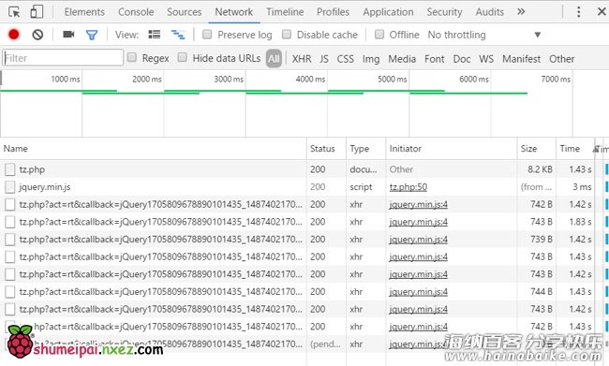609x366 pixels.
Task: Open the No throttling dropdown
Action: (484, 35)
